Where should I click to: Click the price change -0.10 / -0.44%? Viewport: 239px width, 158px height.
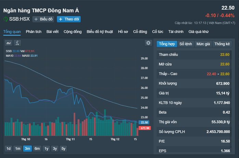tap(220, 15)
